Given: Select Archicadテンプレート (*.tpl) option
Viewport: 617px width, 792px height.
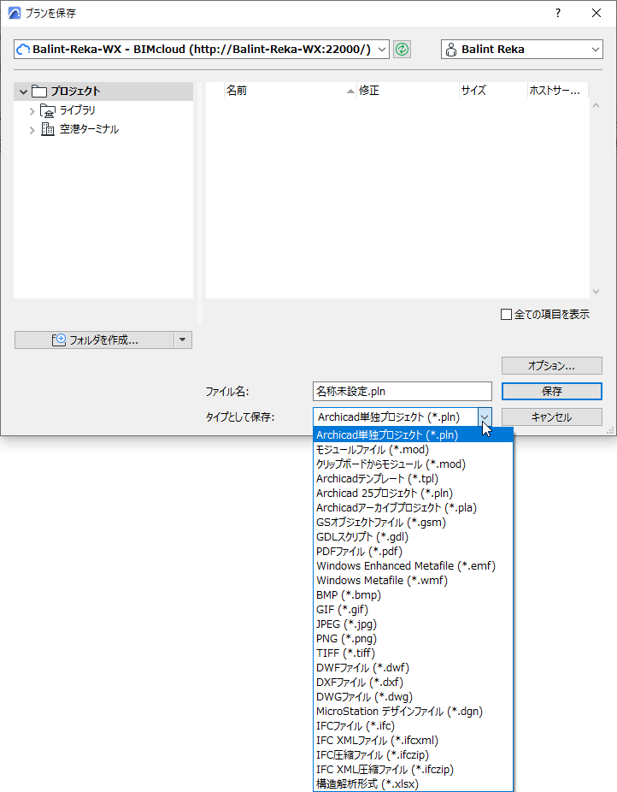Looking at the screenshot, I should (413, 479).
